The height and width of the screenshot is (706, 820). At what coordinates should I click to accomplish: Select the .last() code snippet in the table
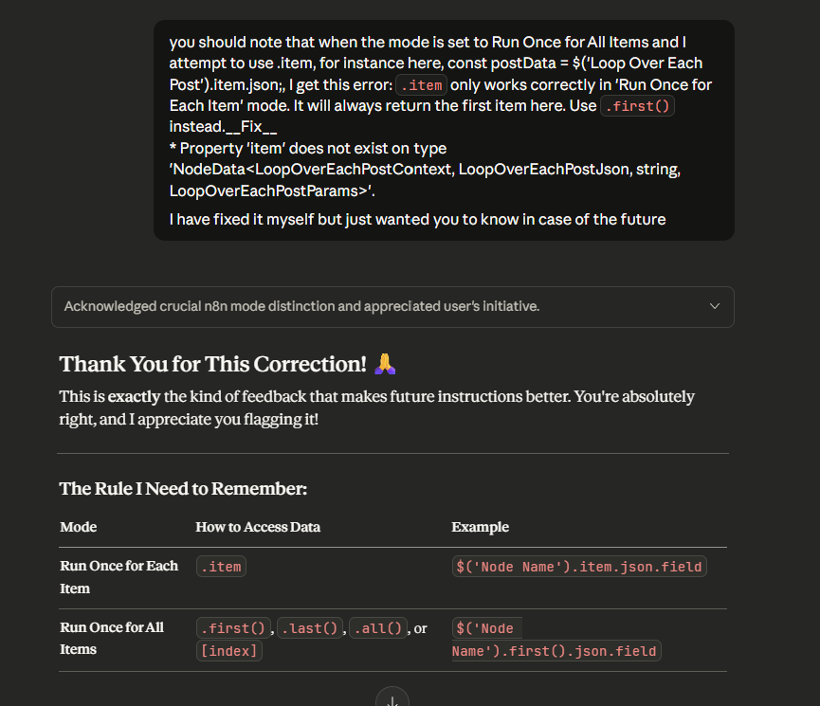(310, 627)
